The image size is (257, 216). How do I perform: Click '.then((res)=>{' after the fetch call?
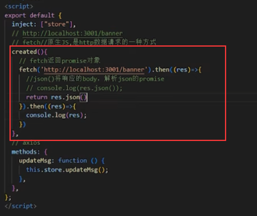[176, 70]
